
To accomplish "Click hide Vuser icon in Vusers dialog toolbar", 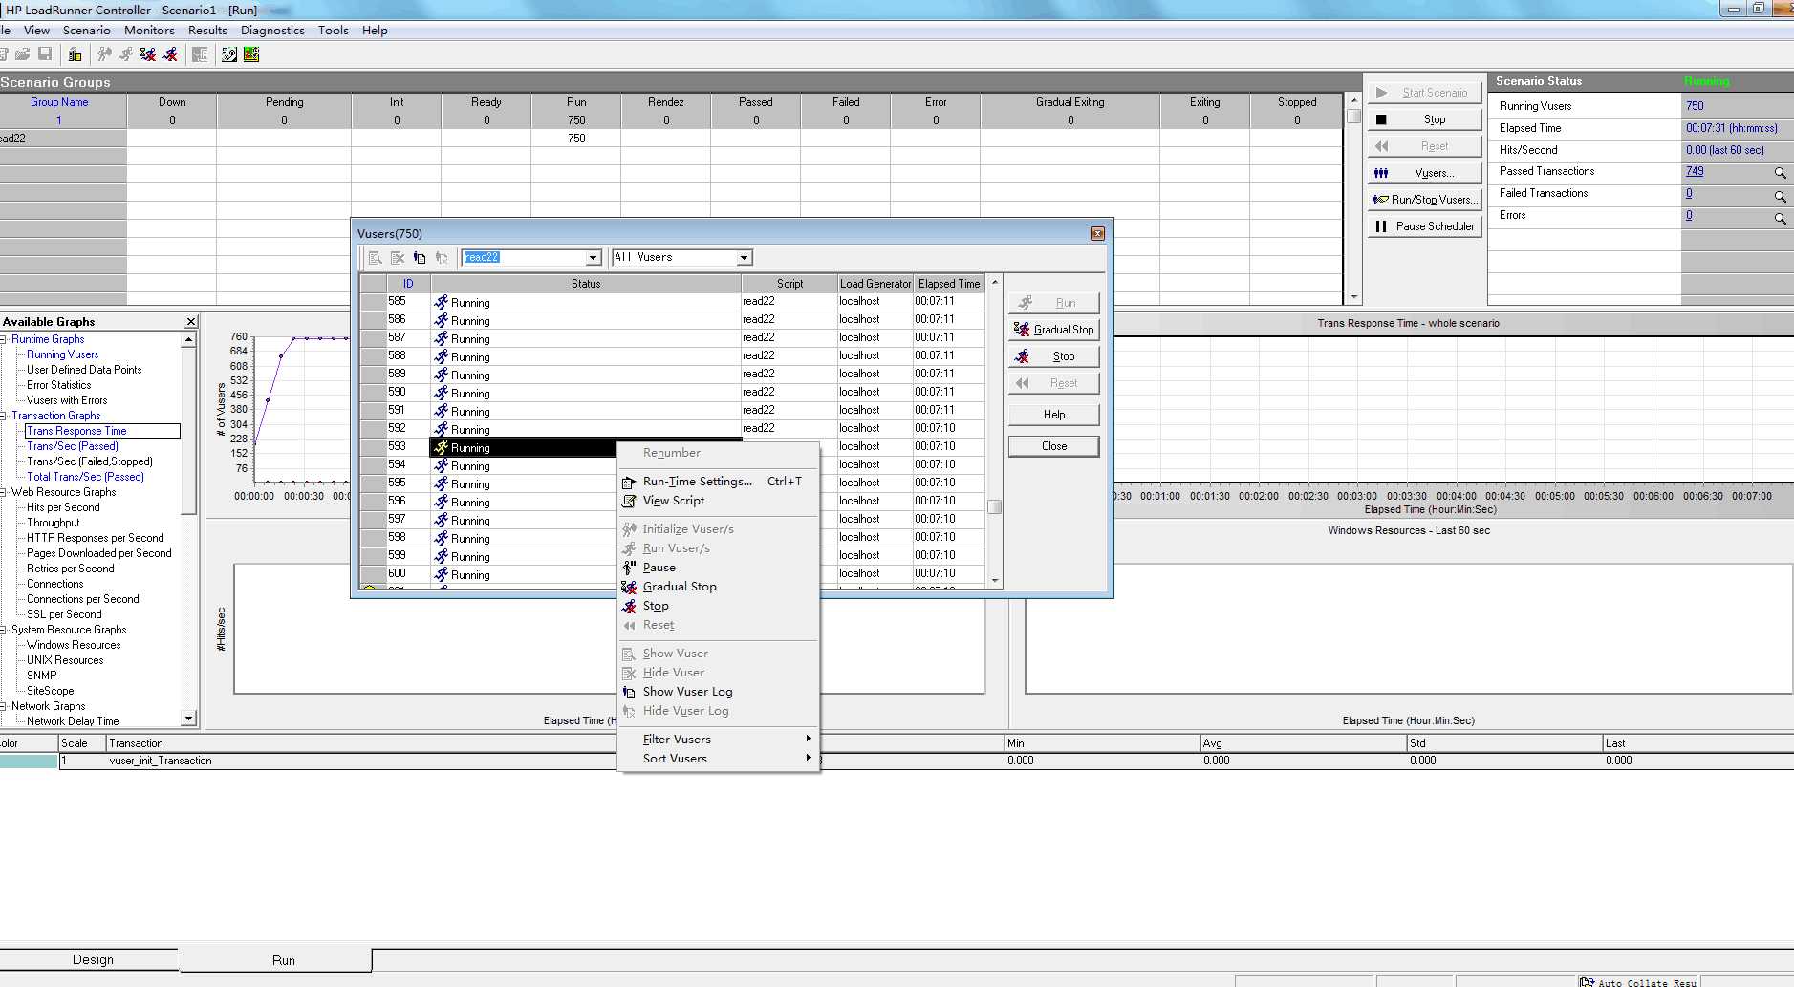I will point(398,258).
